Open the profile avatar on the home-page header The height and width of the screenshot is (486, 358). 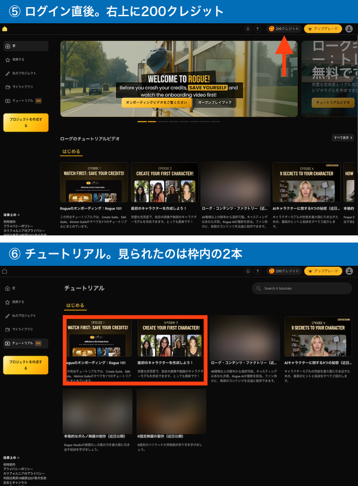(x=349, y=29)
